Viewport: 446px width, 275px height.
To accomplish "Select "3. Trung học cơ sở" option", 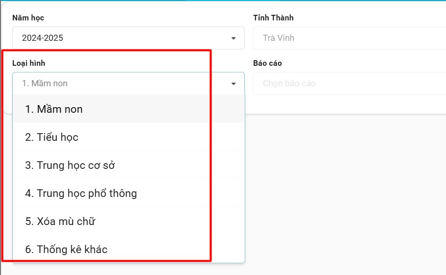I will 74,165.
